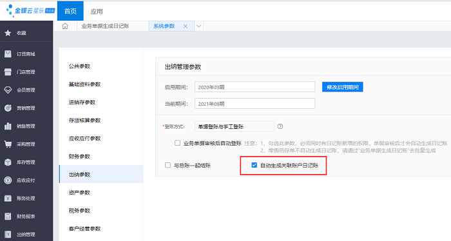Switch to 首页 top menu
Image resolution: width=451 pixels, height=241 pixels.
tap(70, 11)
